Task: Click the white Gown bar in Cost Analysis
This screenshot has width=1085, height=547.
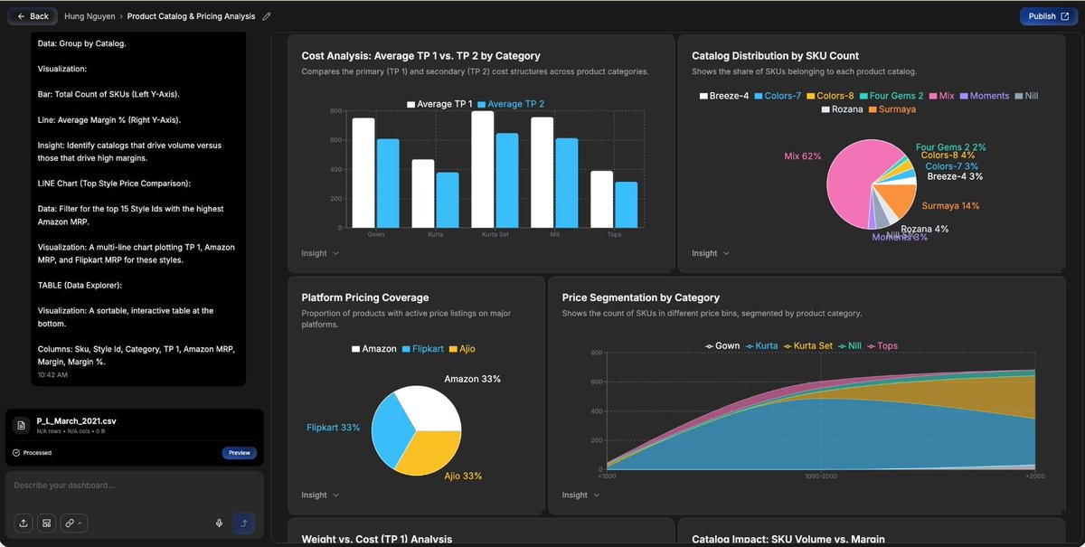Action: pyautogui.click(x=363, y=173)
